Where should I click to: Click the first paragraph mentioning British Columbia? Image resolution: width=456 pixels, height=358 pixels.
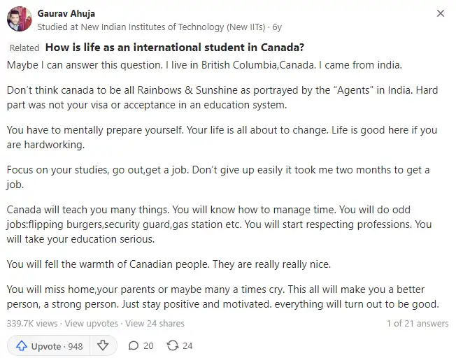click(x=204, y=65)
